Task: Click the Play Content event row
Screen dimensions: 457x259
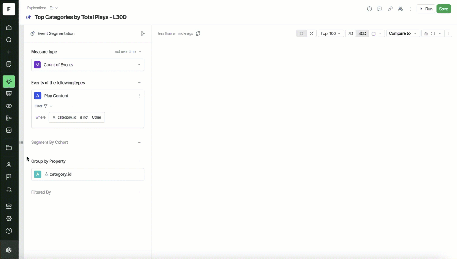Action: pyautogui.click(x=88, y=96)
